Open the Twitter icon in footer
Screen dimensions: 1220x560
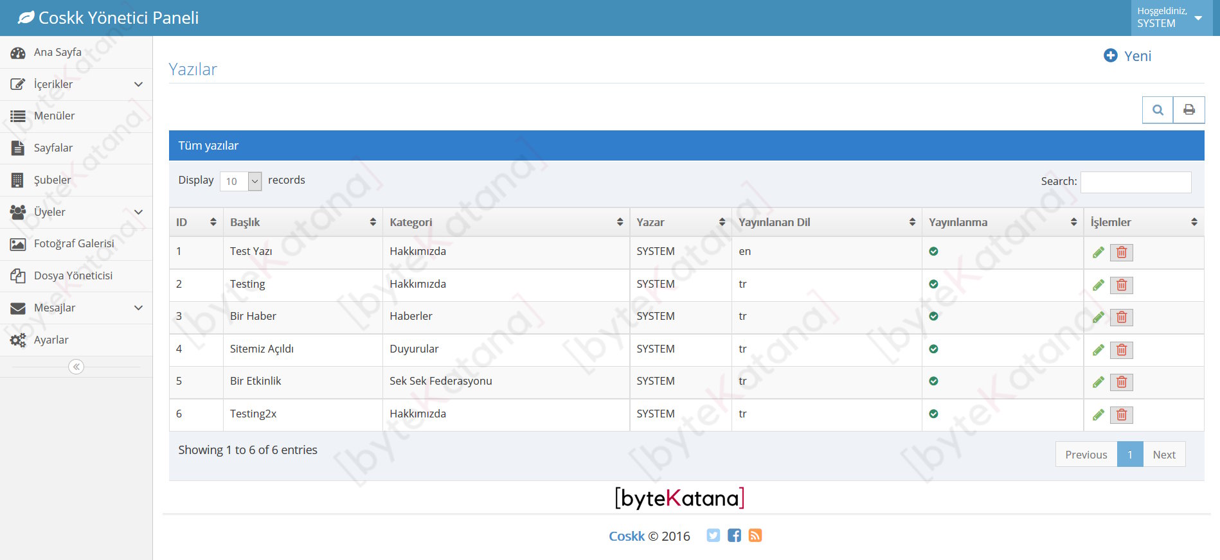(x=713, y=536)
